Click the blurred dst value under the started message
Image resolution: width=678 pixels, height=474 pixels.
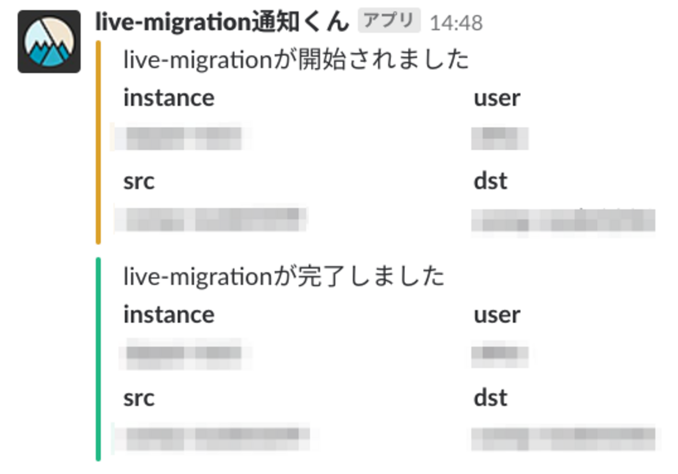click(x=563, y=221)
